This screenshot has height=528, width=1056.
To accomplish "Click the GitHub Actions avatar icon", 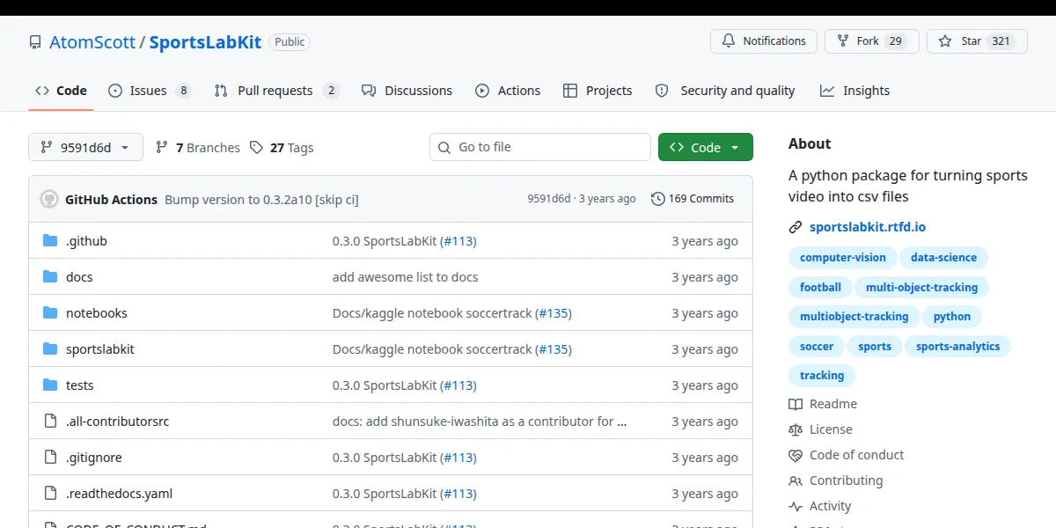I will click(49, 199).
